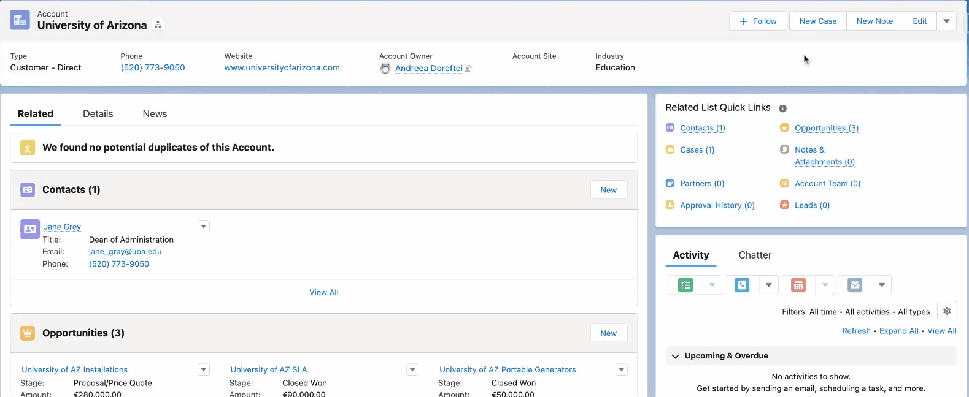Click the account owner avatar icon

(385, 69)
